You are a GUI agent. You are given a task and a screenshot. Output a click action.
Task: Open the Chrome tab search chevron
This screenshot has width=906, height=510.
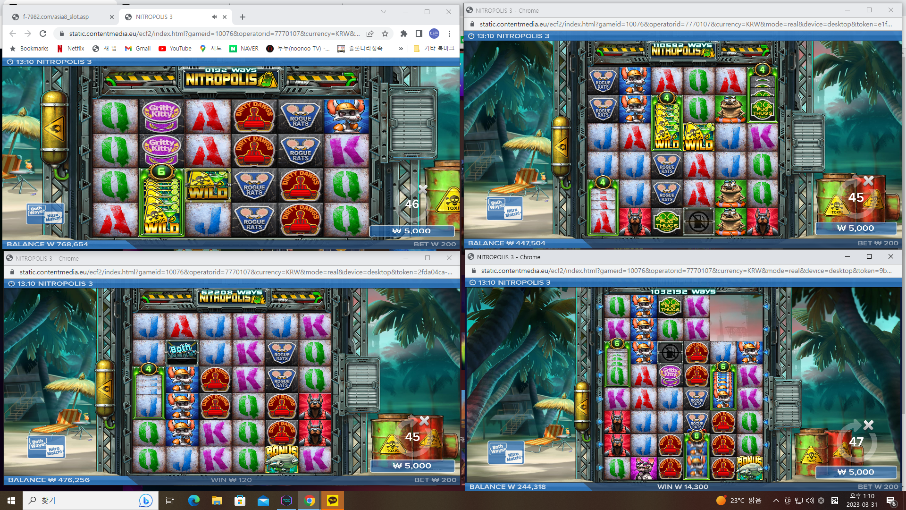[x=384, y=12]
